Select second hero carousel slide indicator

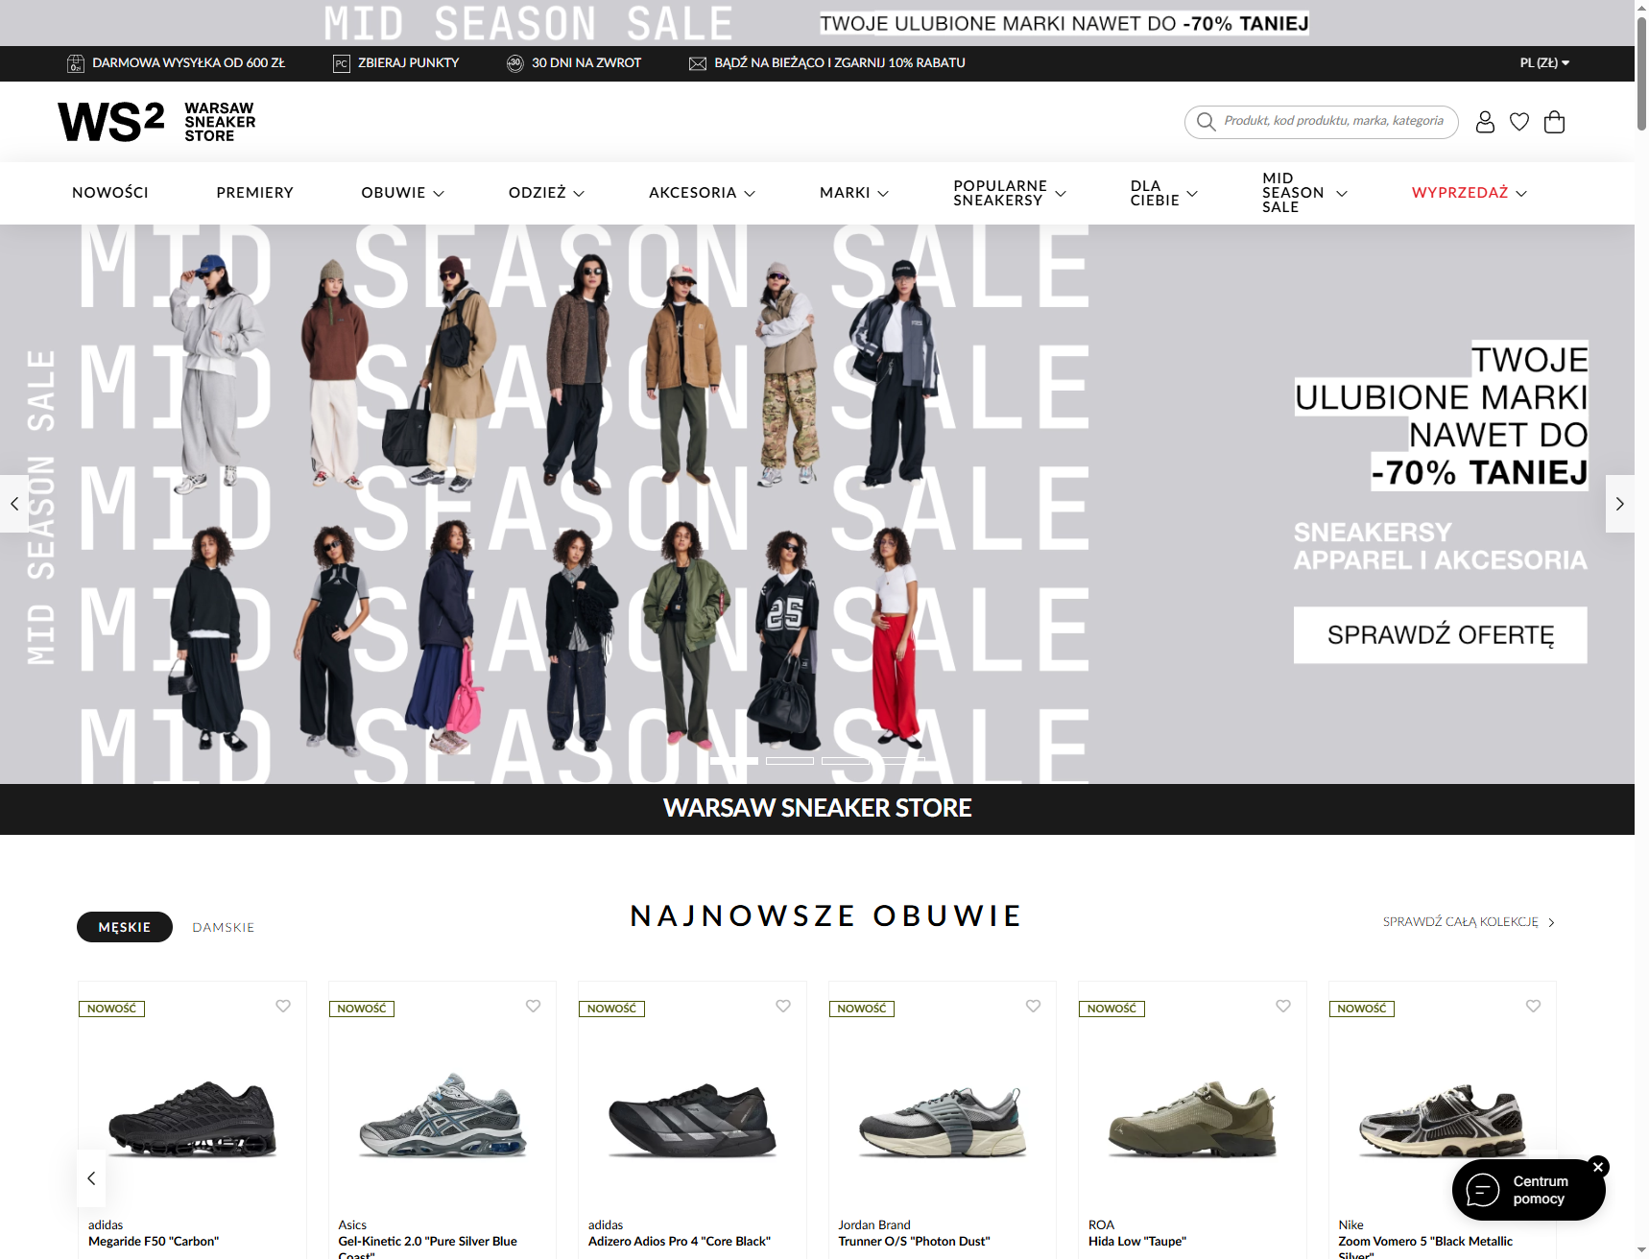[790, 761]
